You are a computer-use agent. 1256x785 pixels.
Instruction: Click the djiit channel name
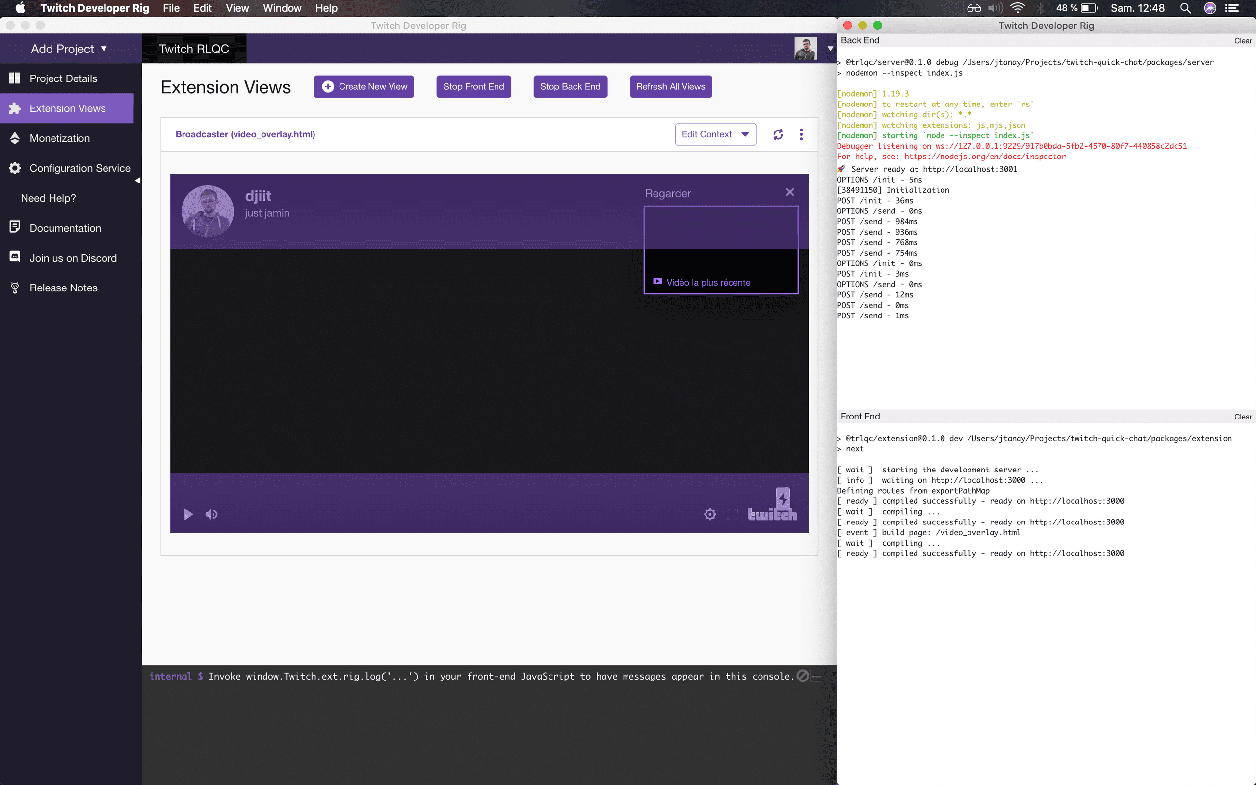pos(258,196)
